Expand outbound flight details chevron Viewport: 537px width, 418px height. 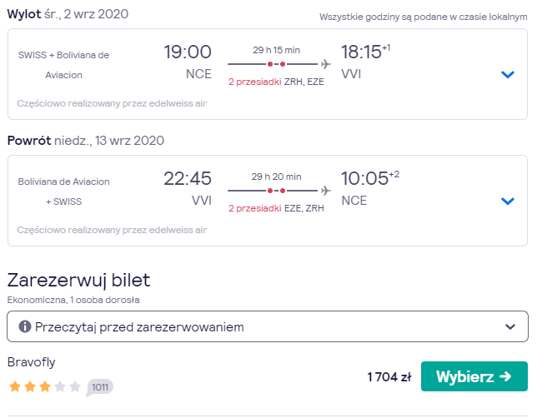point(508,74)
